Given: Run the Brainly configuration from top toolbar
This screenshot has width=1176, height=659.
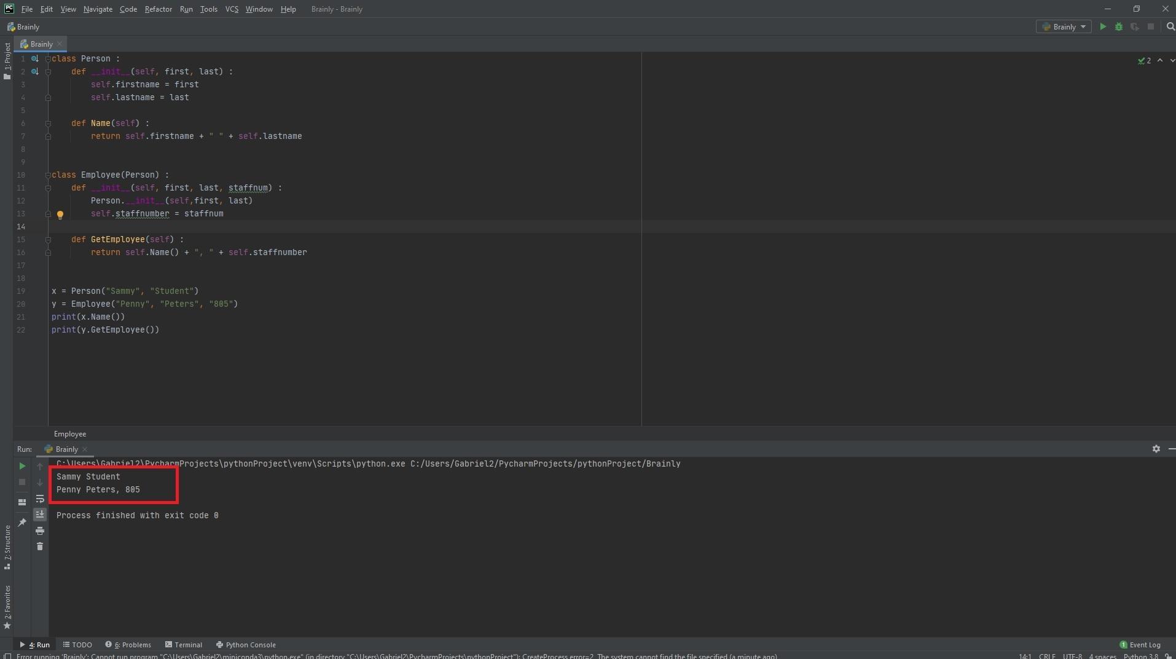Looking at the screenshot, I should pos(1103,27).
